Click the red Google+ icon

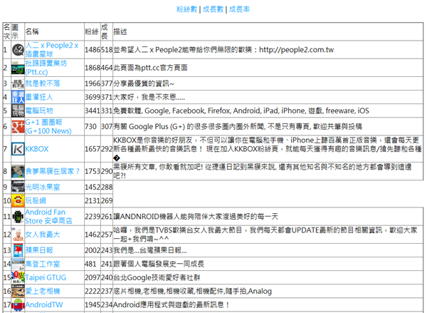(x=18, y=127)
